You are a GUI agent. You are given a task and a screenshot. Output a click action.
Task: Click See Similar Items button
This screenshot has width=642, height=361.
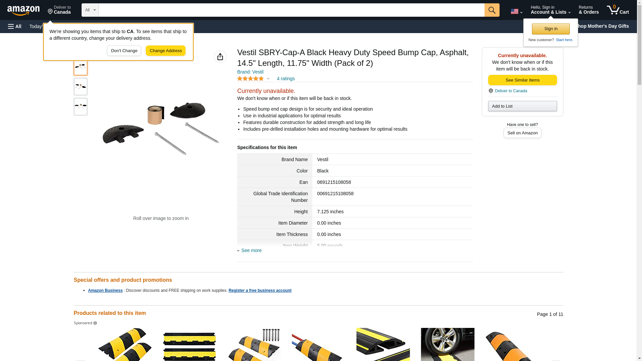[x=522, y=80]
